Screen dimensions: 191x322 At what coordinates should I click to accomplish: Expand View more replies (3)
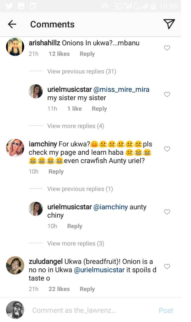[76, 243]
